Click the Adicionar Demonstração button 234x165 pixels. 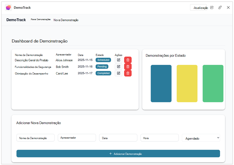point(118,154)
